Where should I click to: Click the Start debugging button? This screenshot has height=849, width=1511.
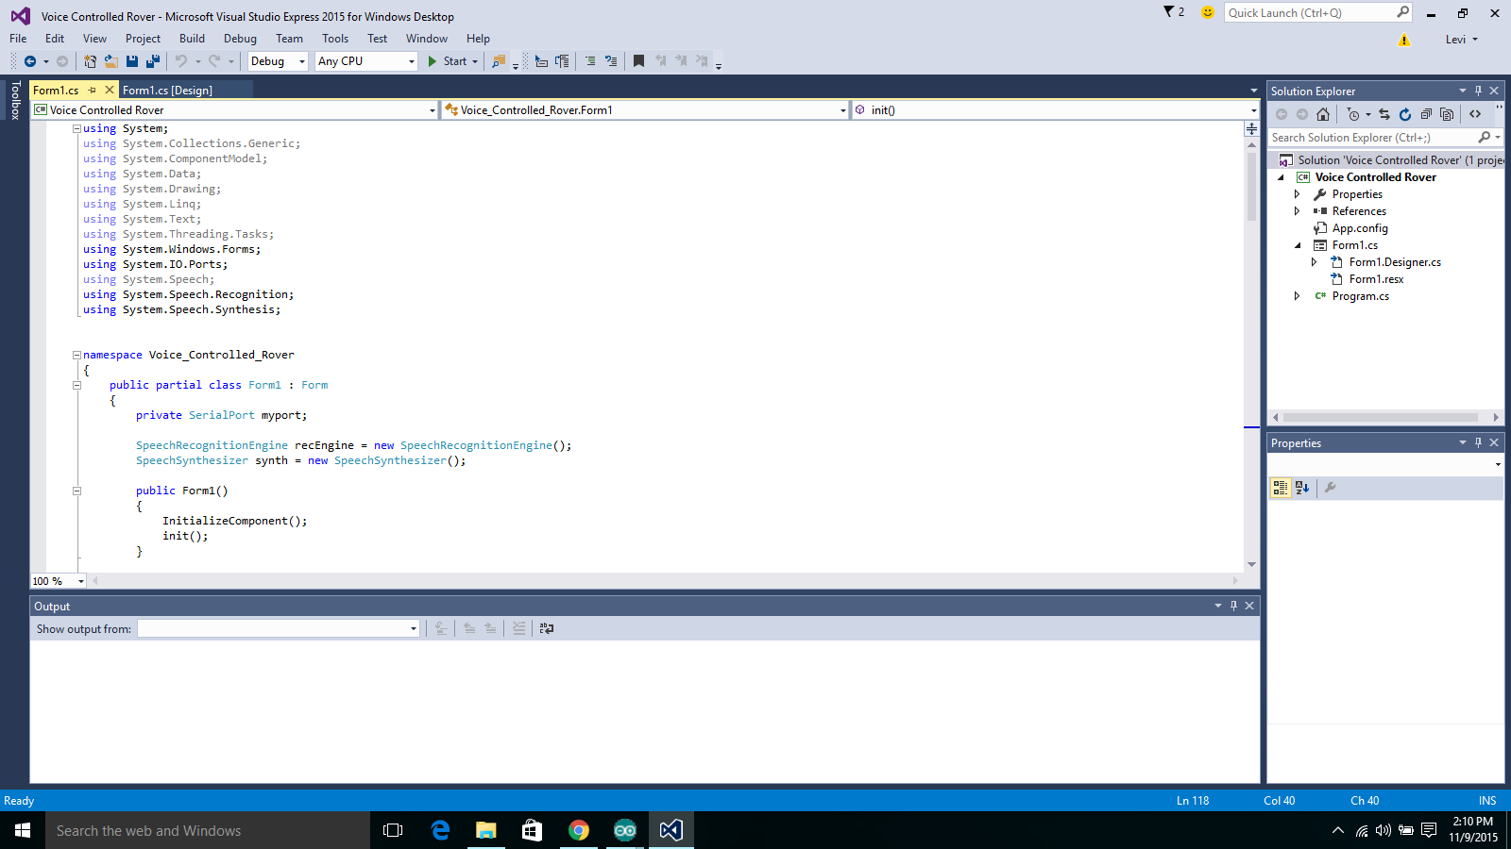click(x=449, y=61)
